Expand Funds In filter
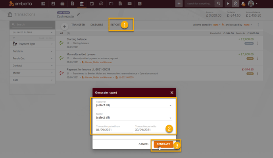Image resolution: width=273 pixels, height=158 pixels. pos(33,51)
